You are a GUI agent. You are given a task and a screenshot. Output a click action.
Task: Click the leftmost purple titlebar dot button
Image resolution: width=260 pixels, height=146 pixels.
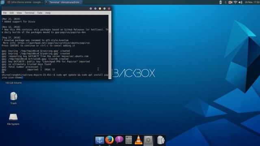pyautogui.click(x=91, y=9)
